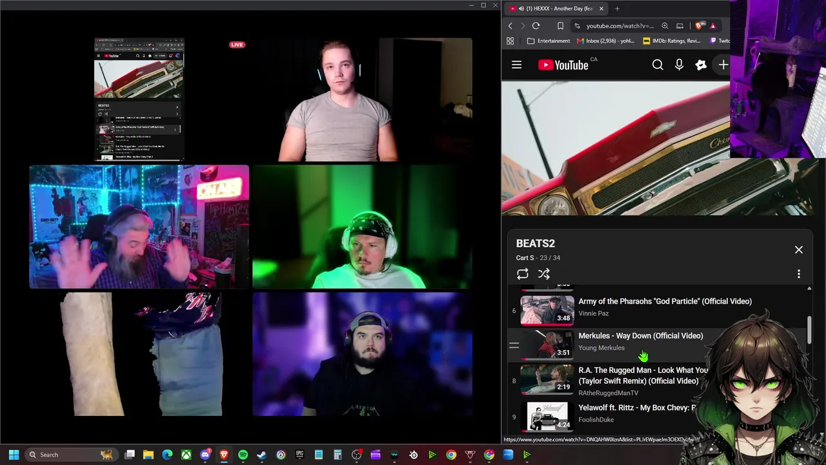
Task: Open the Gmail Inbox bookmark
Action: pyautogui.click(x=606, y=41)
